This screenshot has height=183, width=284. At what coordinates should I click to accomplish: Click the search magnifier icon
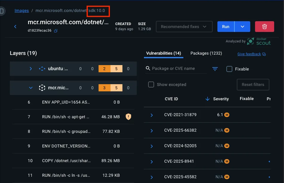pyautogui.click(x=148, y=68)
